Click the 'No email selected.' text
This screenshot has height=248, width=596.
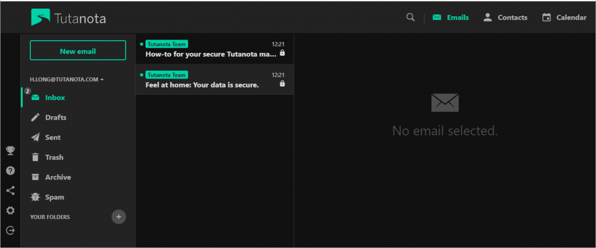[x=445, y=131]
